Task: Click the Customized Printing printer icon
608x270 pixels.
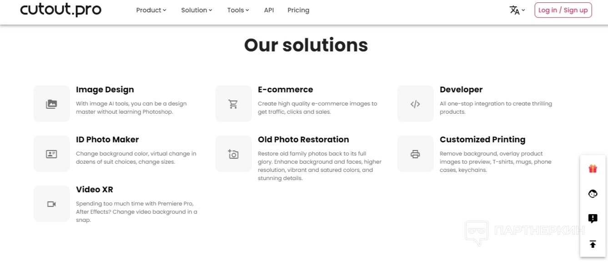Action: pos(415,154)
